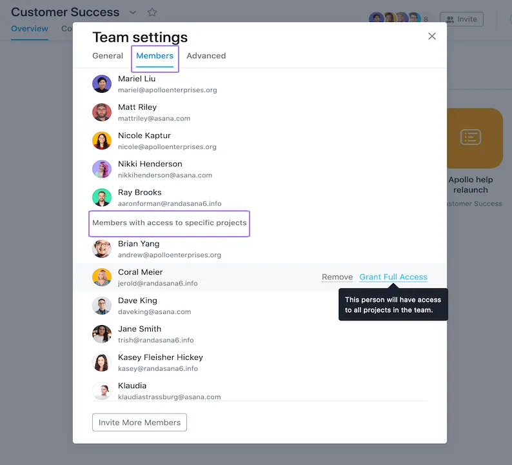Click Brian Yang's profile avatar

102,249
